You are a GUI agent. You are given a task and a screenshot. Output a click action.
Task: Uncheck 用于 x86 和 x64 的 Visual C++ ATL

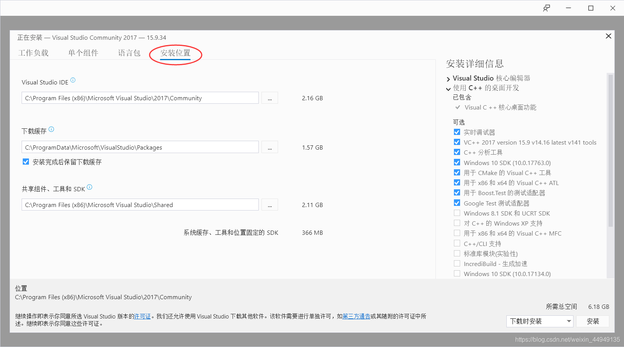(x=457, y=182)
